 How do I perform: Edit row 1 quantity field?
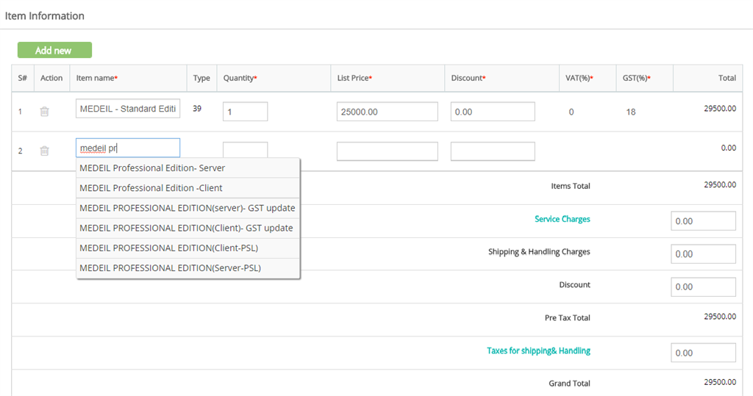pyautogui.click(x=245, y=112)
